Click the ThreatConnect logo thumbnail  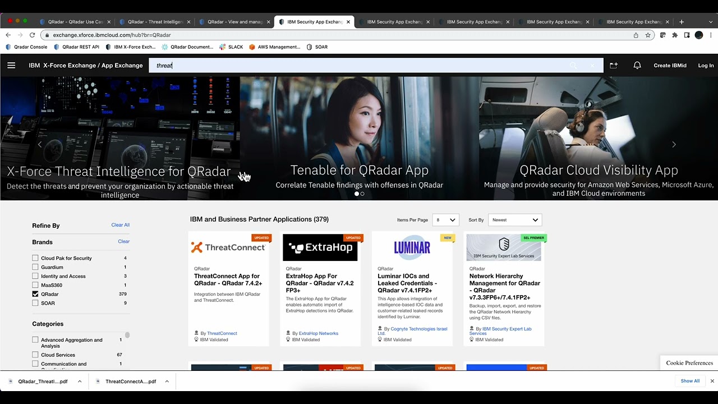pyautogui.click(x=228, y=247)
